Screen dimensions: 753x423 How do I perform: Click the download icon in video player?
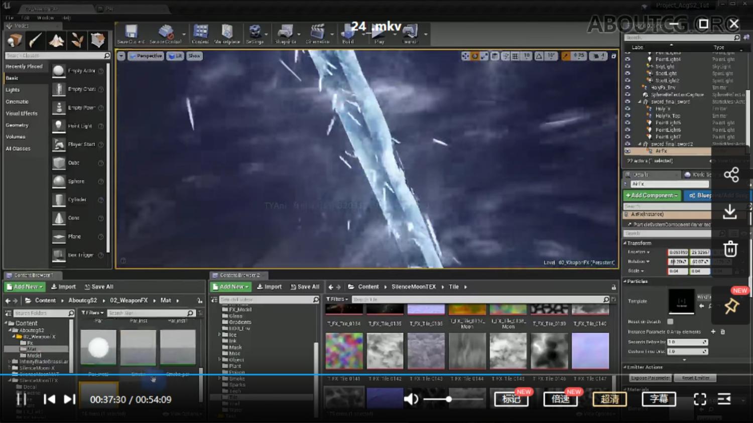tap(730, 212)
